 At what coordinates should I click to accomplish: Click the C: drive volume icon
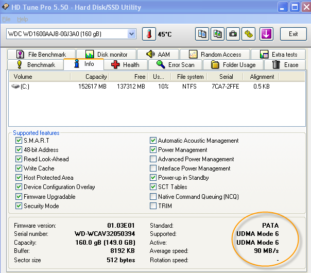pos(15,87)
